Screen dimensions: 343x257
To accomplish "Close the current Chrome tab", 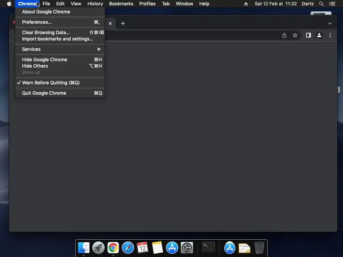I will (110, 23).
